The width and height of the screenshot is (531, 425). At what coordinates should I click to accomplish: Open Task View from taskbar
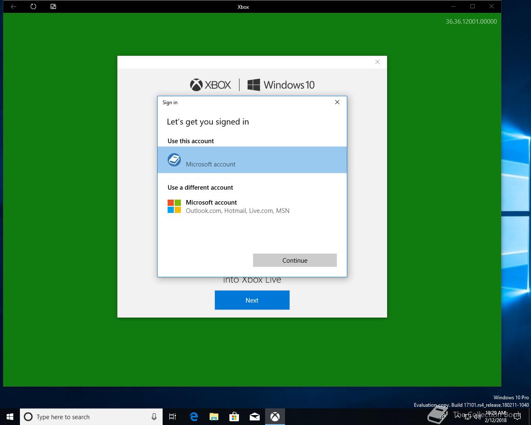pos(173,417)
